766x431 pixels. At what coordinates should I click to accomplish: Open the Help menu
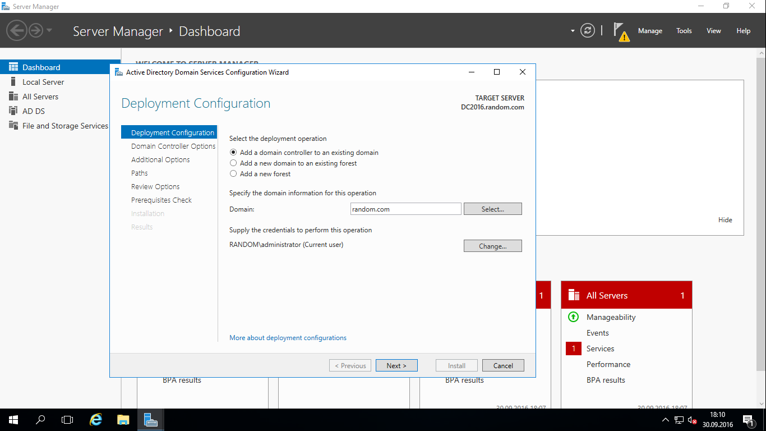tap(744, 31)
